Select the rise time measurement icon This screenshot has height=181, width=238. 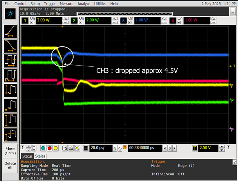click(11, 31)
